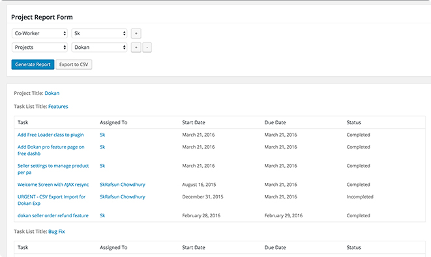431x257 pixels.
Task: Click the Start Date header in Bug Fix table
Action: [x=194, y=247]
